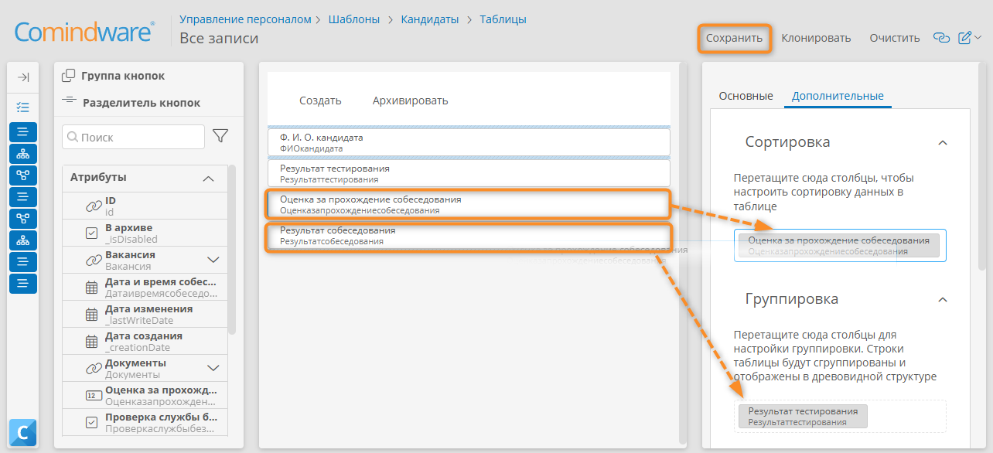This screenshot has height=453, width=993.
Task: Open the link icon in the top toolbar
Action: 941,37
